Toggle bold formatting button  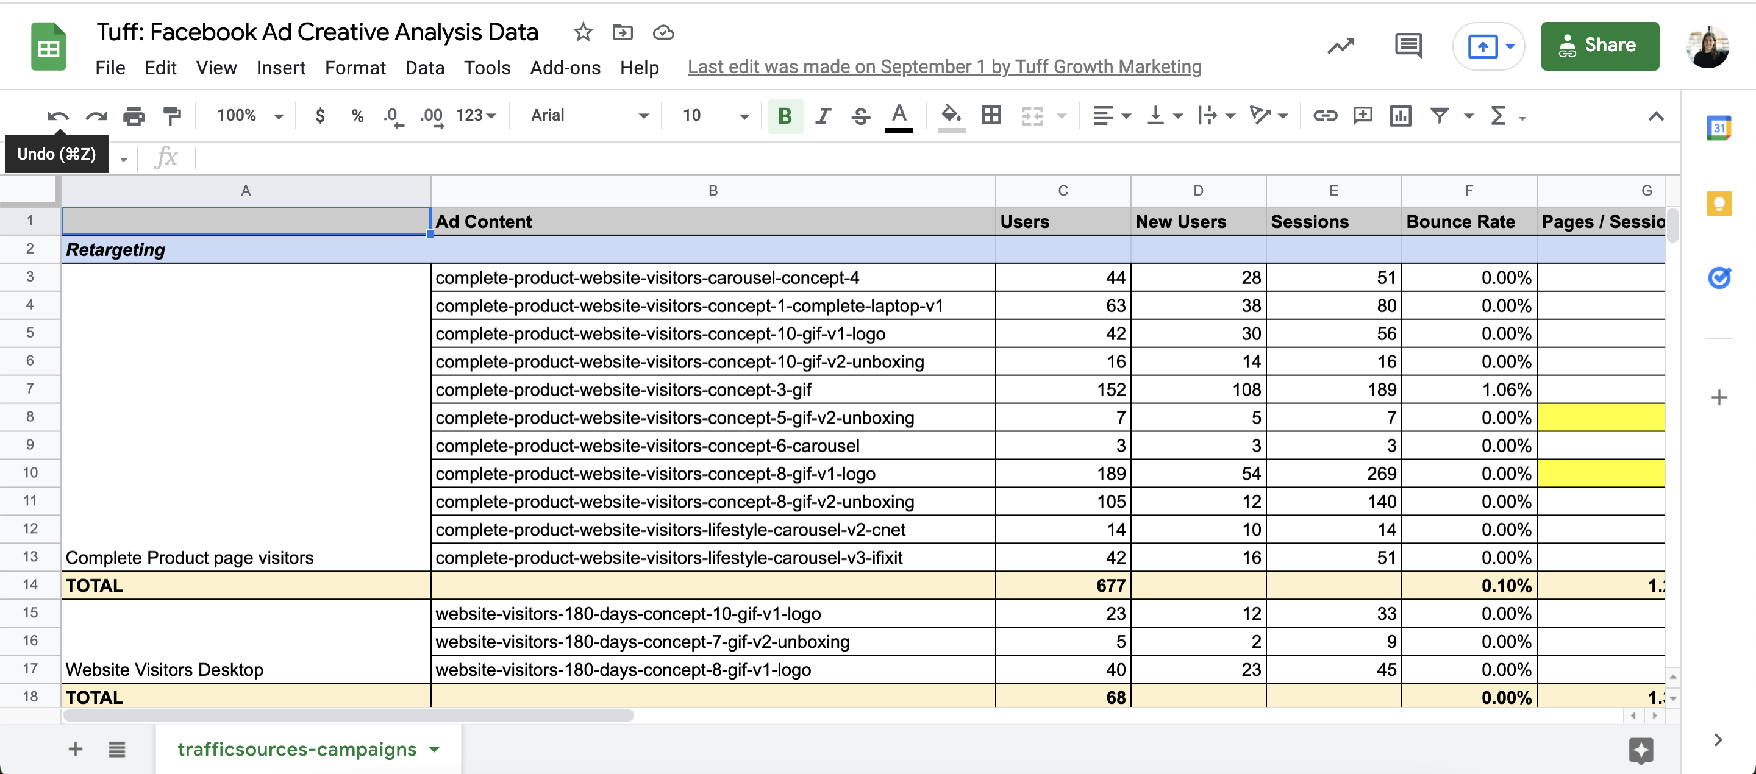785,116
